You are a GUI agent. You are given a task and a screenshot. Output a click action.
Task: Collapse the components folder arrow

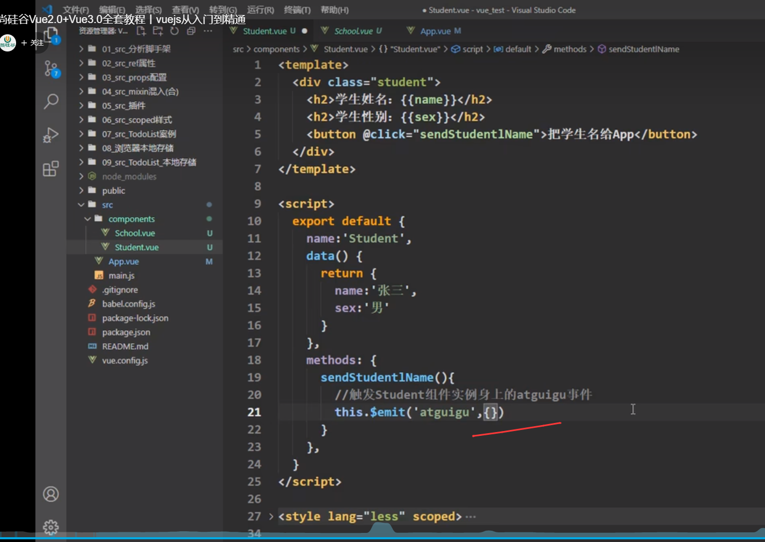[x=87, y=219]
